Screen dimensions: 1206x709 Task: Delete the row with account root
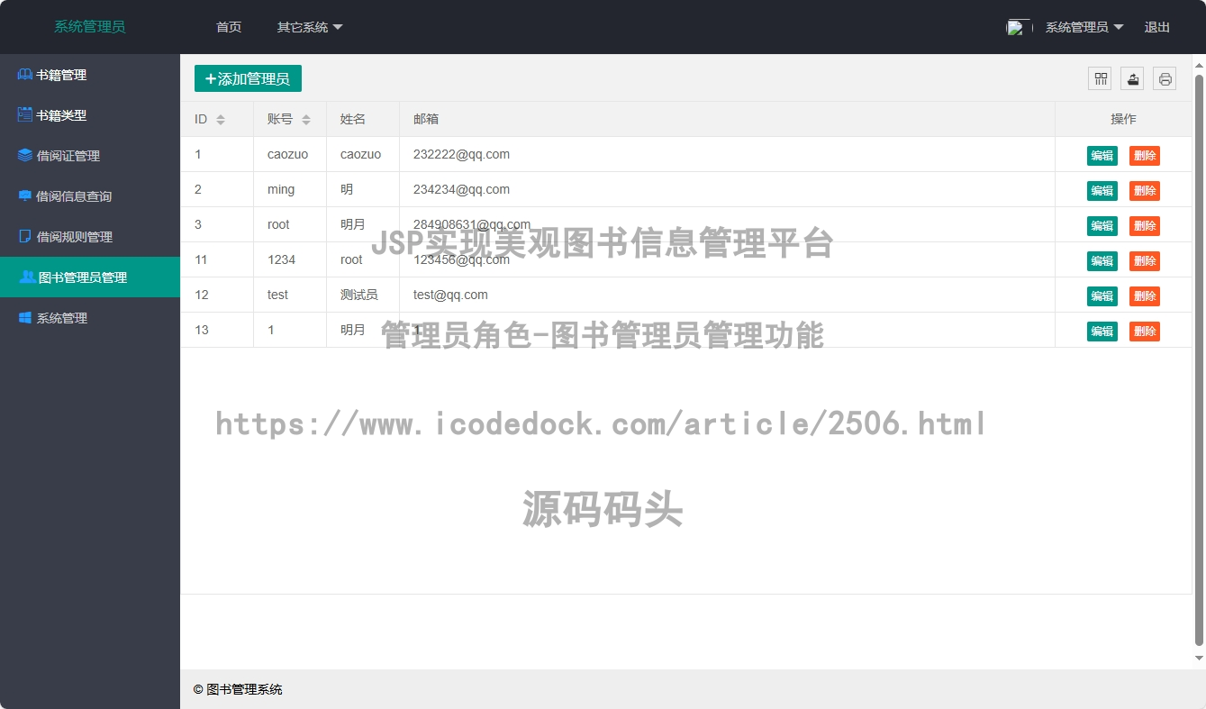click(x=1145, y=226)
